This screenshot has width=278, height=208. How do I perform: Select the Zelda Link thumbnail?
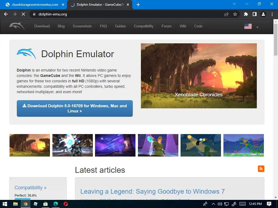point(158,145)
